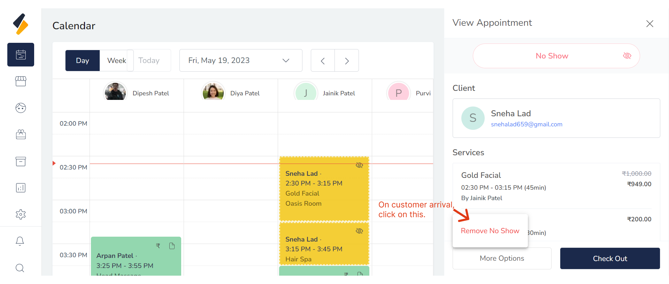Toggle No Show eye icon on Hair Spa appointment

(359, 231)
